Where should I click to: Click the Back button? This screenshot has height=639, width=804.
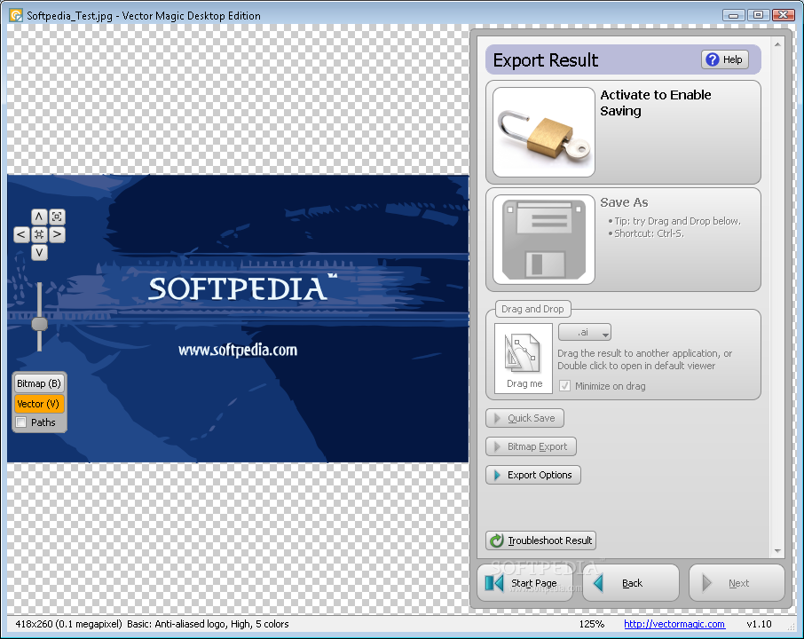click(631, 583)
